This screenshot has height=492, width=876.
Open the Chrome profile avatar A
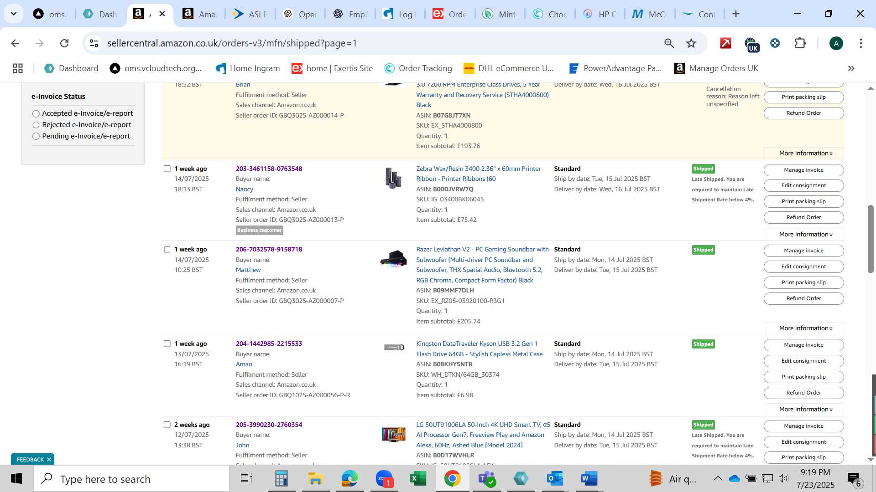point(836,43)
